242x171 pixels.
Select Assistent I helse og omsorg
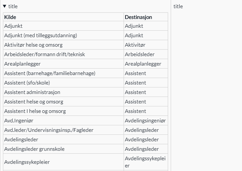pyautogui.click(x=35, y=111)
